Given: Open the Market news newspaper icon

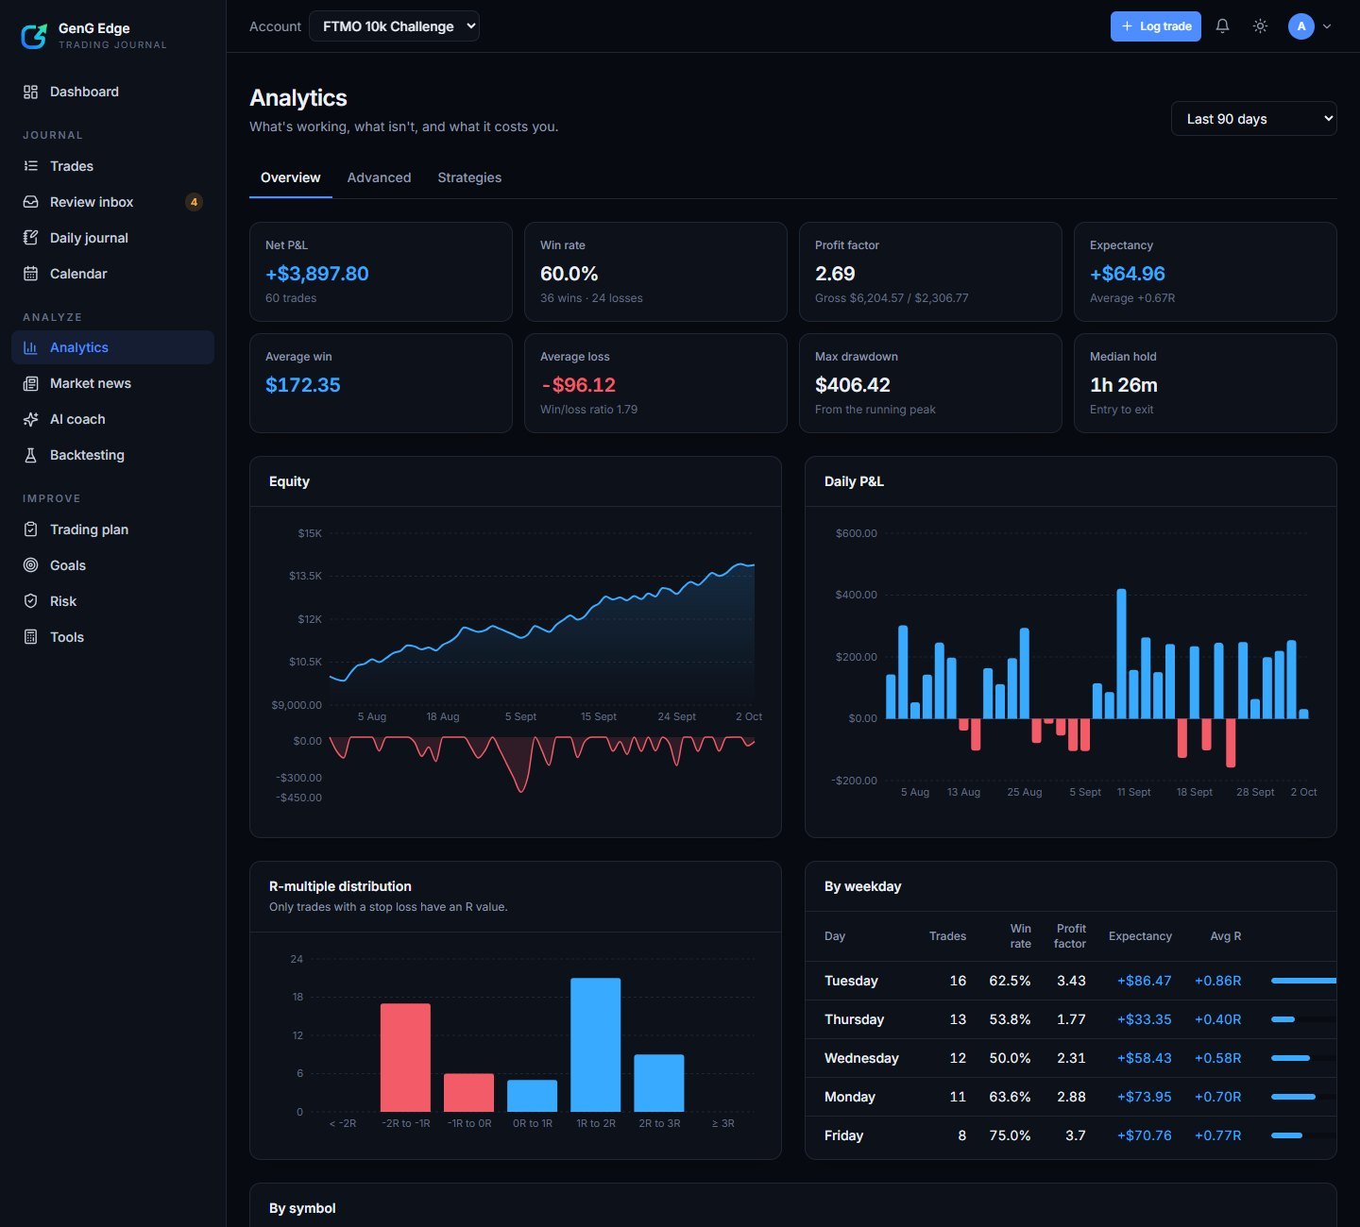Looking at the screenshot, I should point(30,383).
